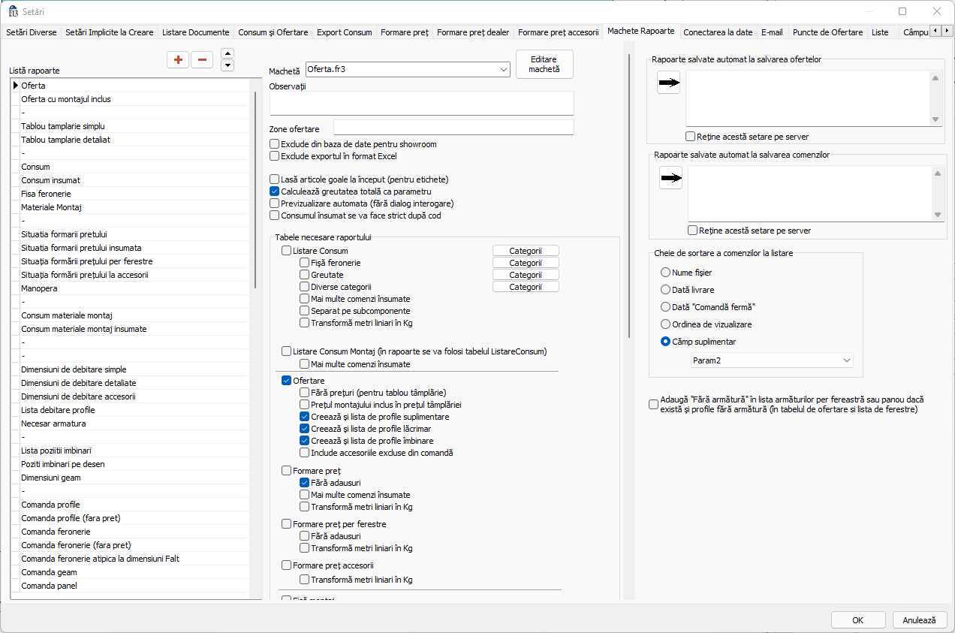Image resolution: width=955 pixels, height=633 pixels.
Task: Toggle Exclude exportul în format Excel
Action: tap(275, 156)
